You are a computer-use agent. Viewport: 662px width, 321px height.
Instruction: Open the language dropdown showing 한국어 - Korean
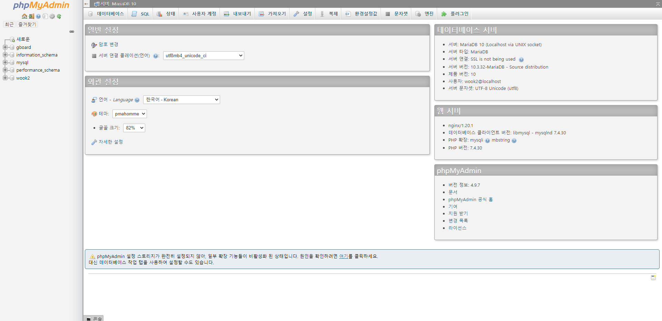181,100
